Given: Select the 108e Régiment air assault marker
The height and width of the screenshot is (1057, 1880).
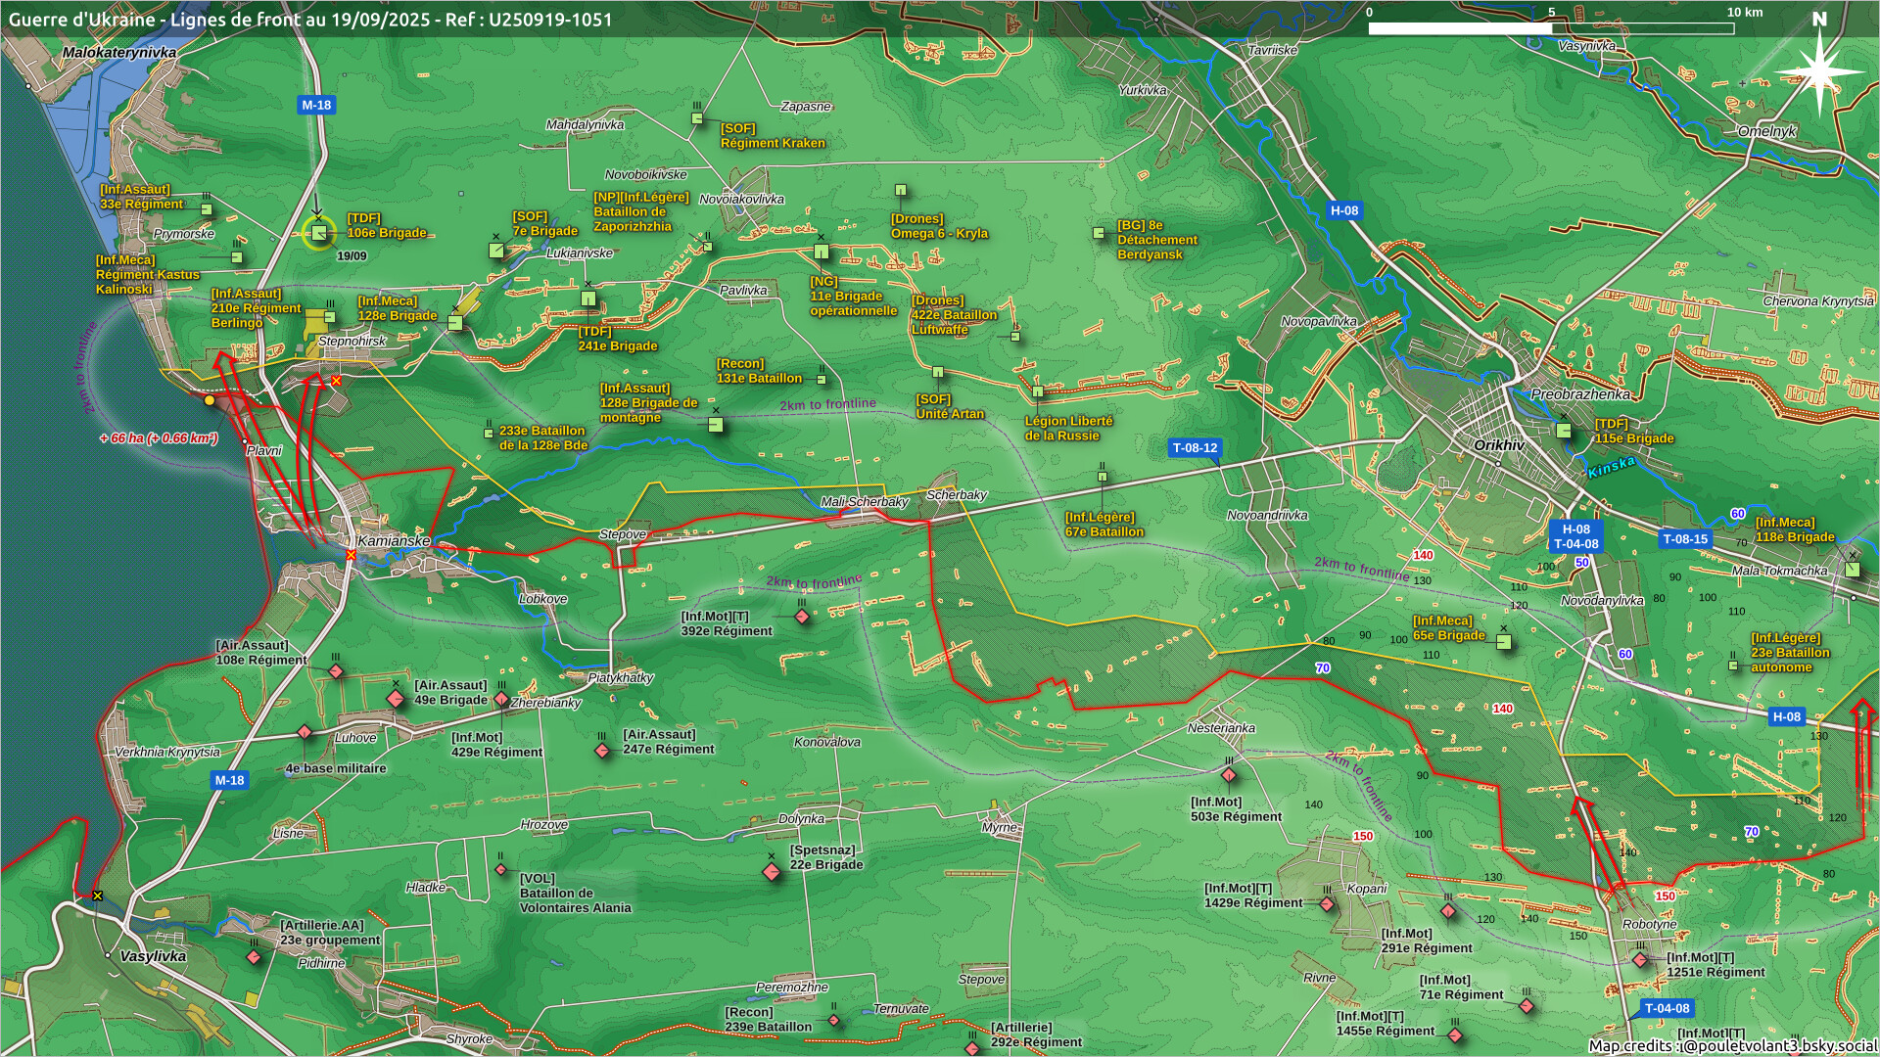Looking at the screenshot, I should [336, 671].
